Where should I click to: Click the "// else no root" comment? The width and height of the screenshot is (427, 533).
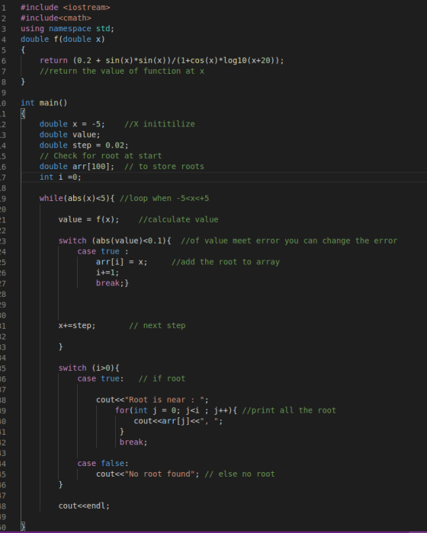(239, 474)
